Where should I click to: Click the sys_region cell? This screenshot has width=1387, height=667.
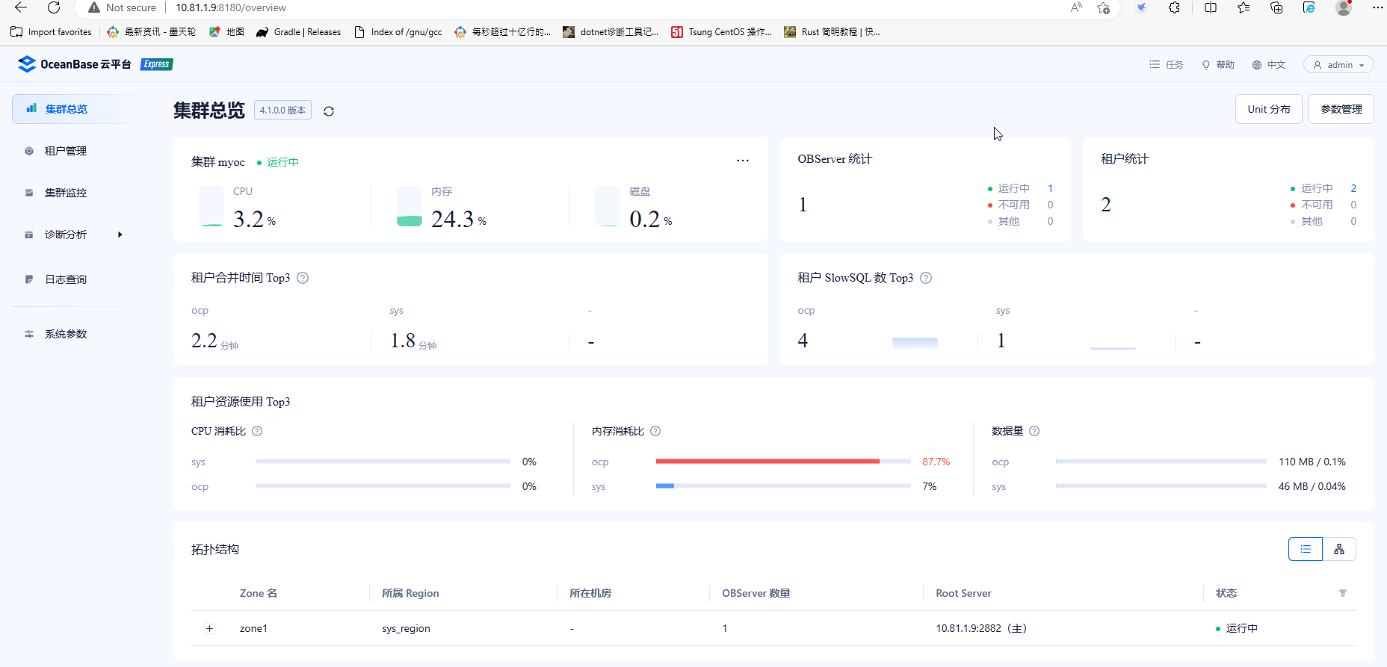(x=406, y=628)
